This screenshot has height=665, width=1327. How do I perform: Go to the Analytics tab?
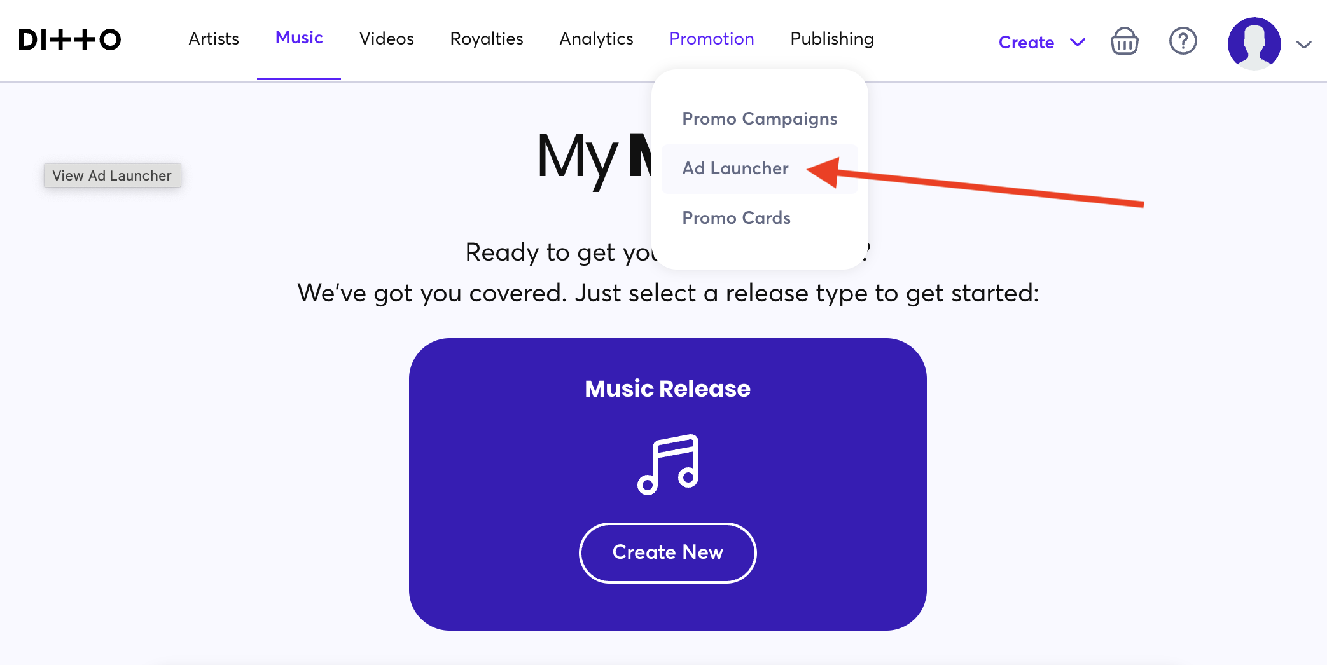coord(596,39)
